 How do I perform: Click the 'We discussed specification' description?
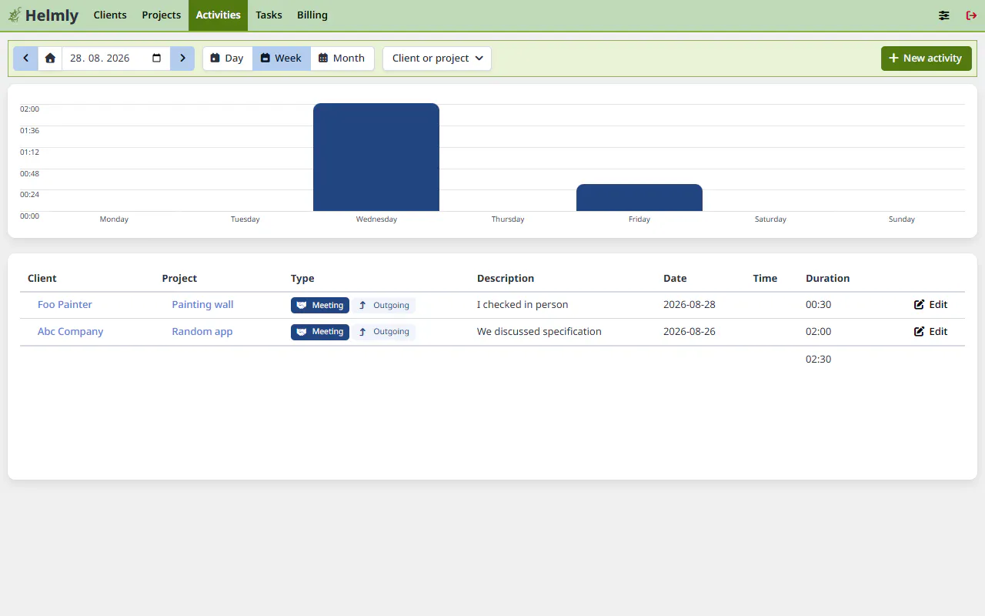pyautogui.click(x=539, y=332)
